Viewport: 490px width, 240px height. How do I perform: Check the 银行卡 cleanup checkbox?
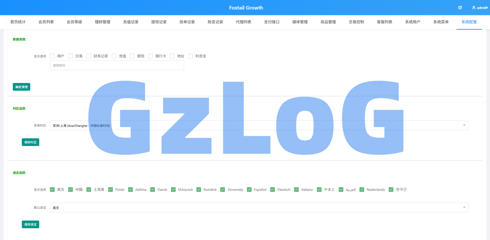151,56
